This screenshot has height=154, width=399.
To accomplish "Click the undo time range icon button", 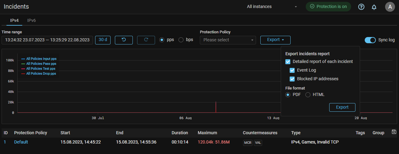I will (x=124, y=40).
